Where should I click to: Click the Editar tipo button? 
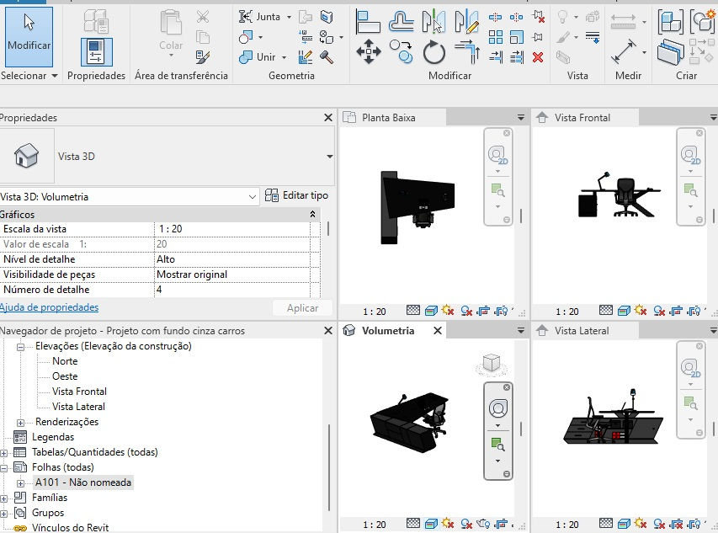[297, 195]
